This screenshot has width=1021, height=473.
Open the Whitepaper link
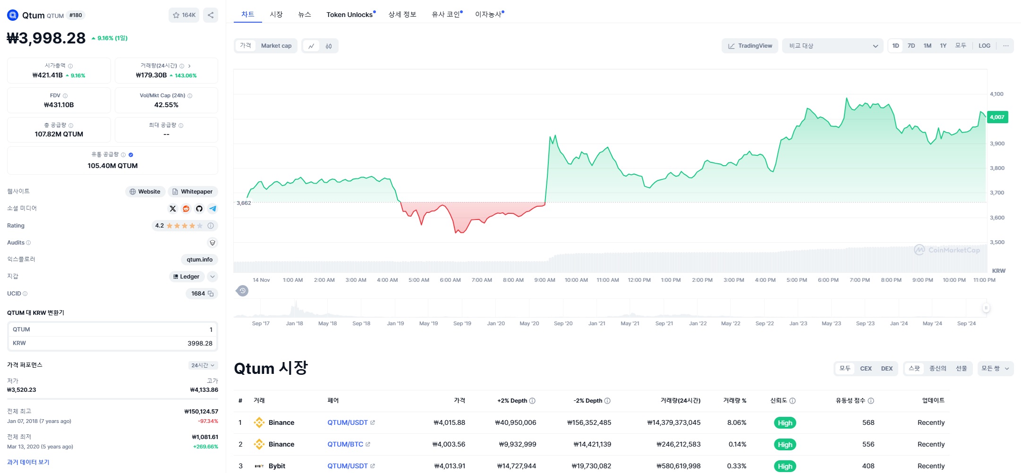coord(193,192)
